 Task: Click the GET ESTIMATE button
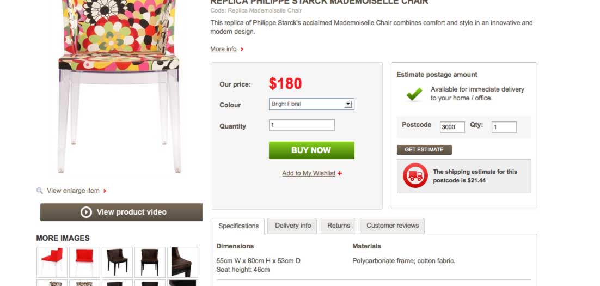pyautogui.click(x=424, y=150)
